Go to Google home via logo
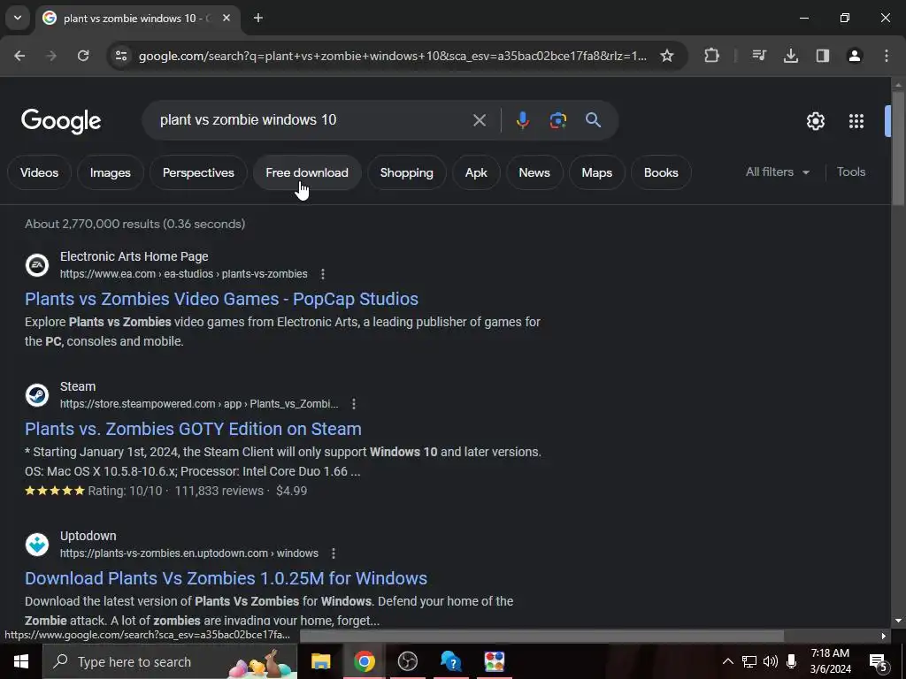This screenshot has height=679, width=906. (x=61, y=120)
